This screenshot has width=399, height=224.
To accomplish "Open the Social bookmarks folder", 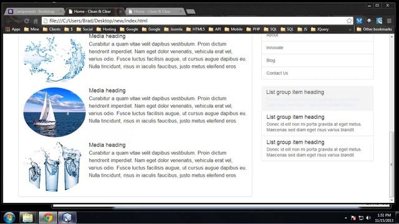I will [85, 29].
